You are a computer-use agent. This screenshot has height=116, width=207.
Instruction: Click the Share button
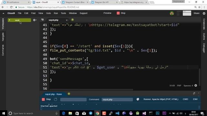[196, 13]
